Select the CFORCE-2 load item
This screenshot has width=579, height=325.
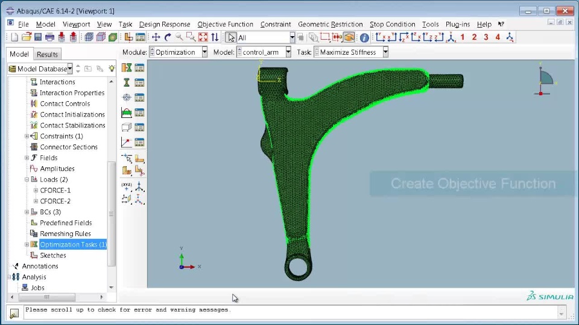[x=55, y=201]
